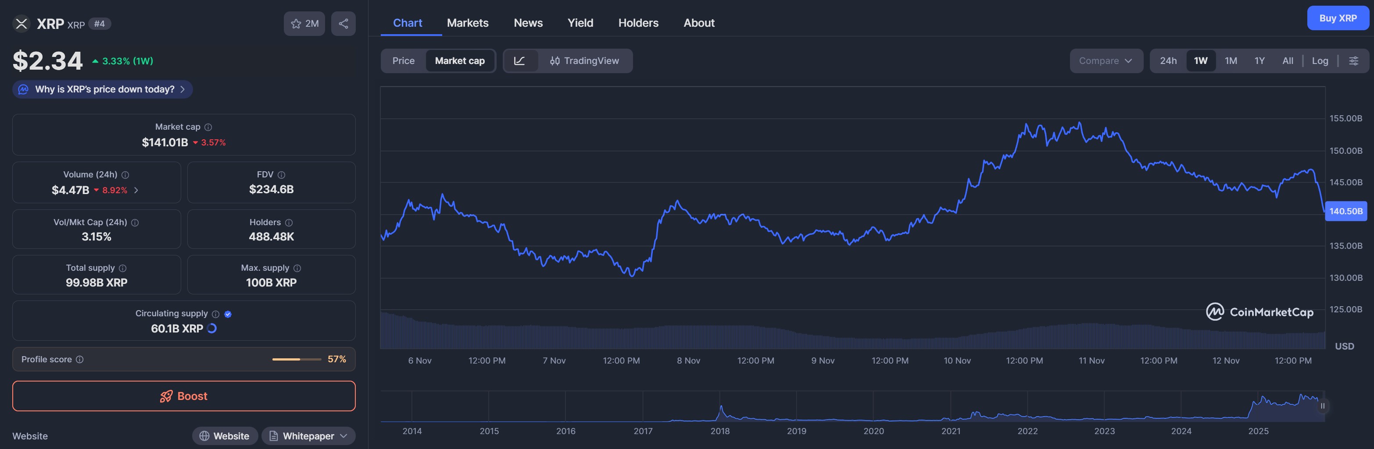Switch to the Holders tab
The height and width of the screenshot is (449, 1374).
coord(638,23)
